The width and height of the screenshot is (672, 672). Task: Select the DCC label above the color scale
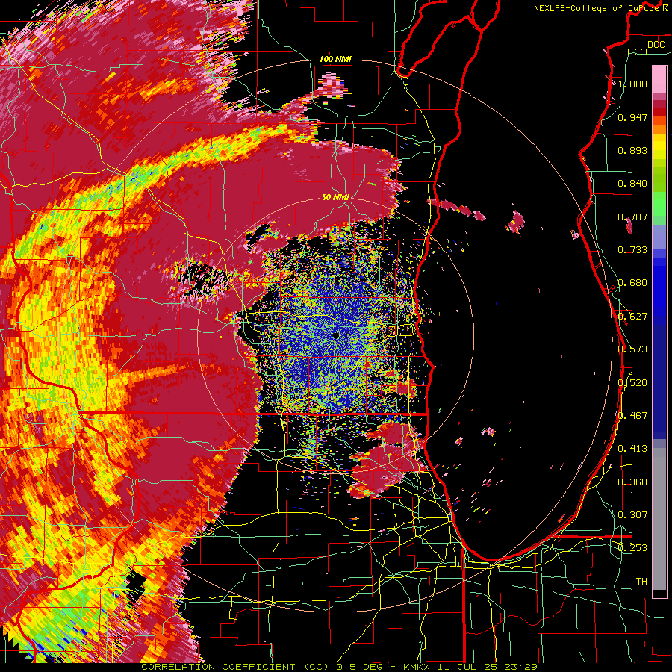[656, 45]
